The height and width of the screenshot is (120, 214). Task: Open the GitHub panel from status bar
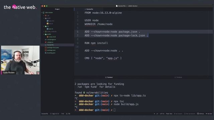click(200, 114)
